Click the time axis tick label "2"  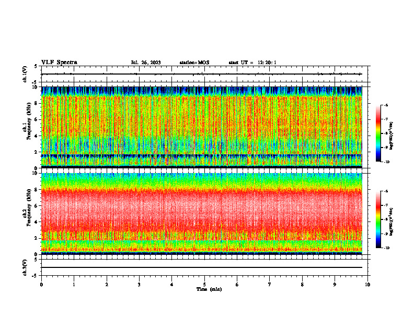click(x=107, y=285)
